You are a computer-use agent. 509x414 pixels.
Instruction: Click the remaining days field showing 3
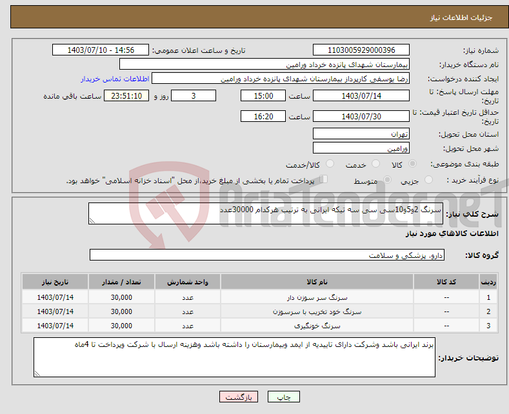(x=194, y=95)
